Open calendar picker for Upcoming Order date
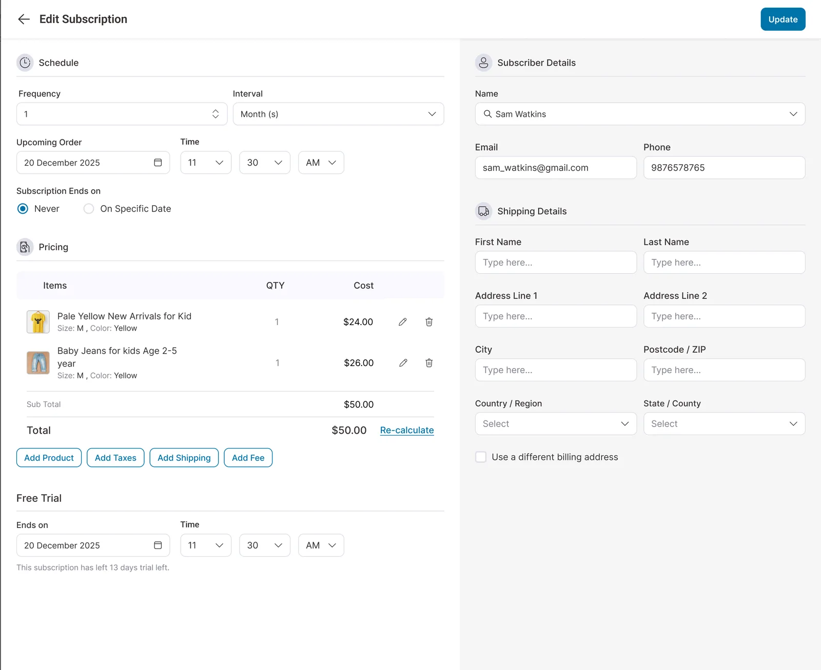Screen dimensions: 821x670 coord(158,163)
